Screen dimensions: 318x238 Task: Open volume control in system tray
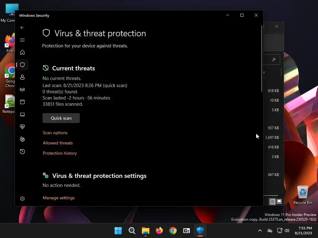click(287, 231)
